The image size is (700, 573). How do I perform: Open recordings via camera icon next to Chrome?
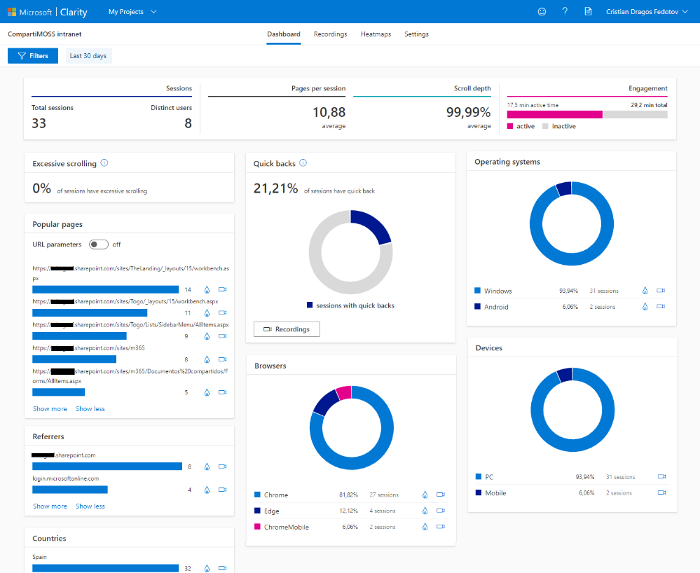tap(441, 495)
